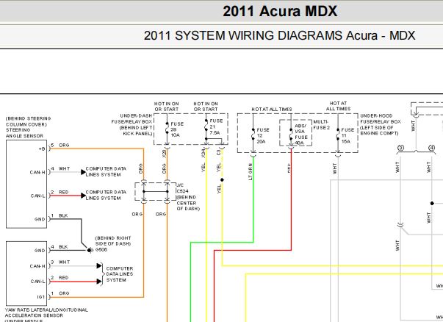The width and height of the screenshot is (443, 322).
Task: Click the "G506" ground point label
Action: (101, 250)
